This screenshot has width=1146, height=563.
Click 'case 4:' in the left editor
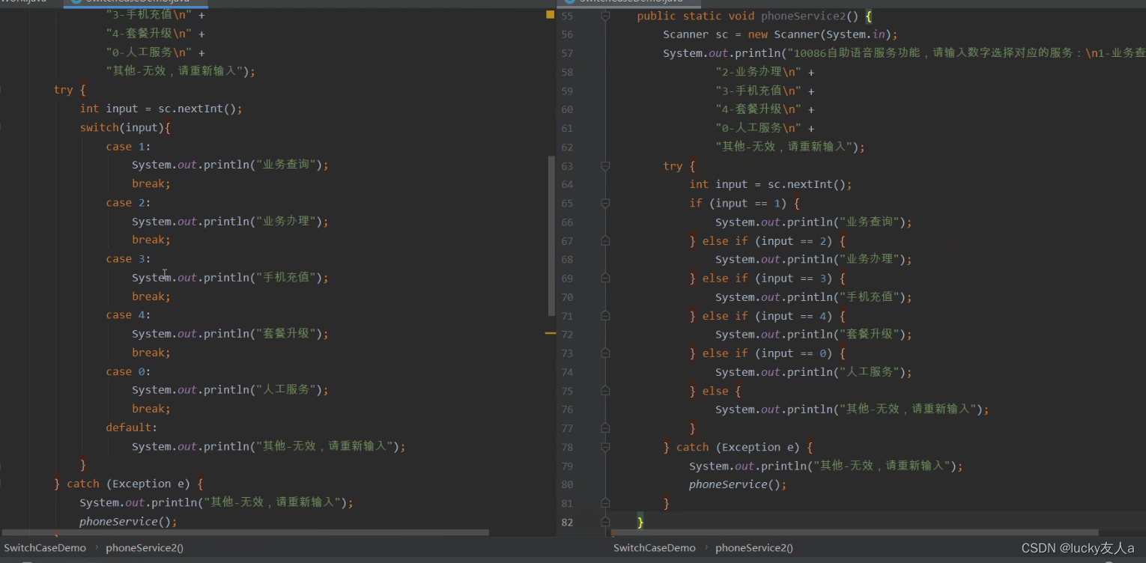pos(128,315)
